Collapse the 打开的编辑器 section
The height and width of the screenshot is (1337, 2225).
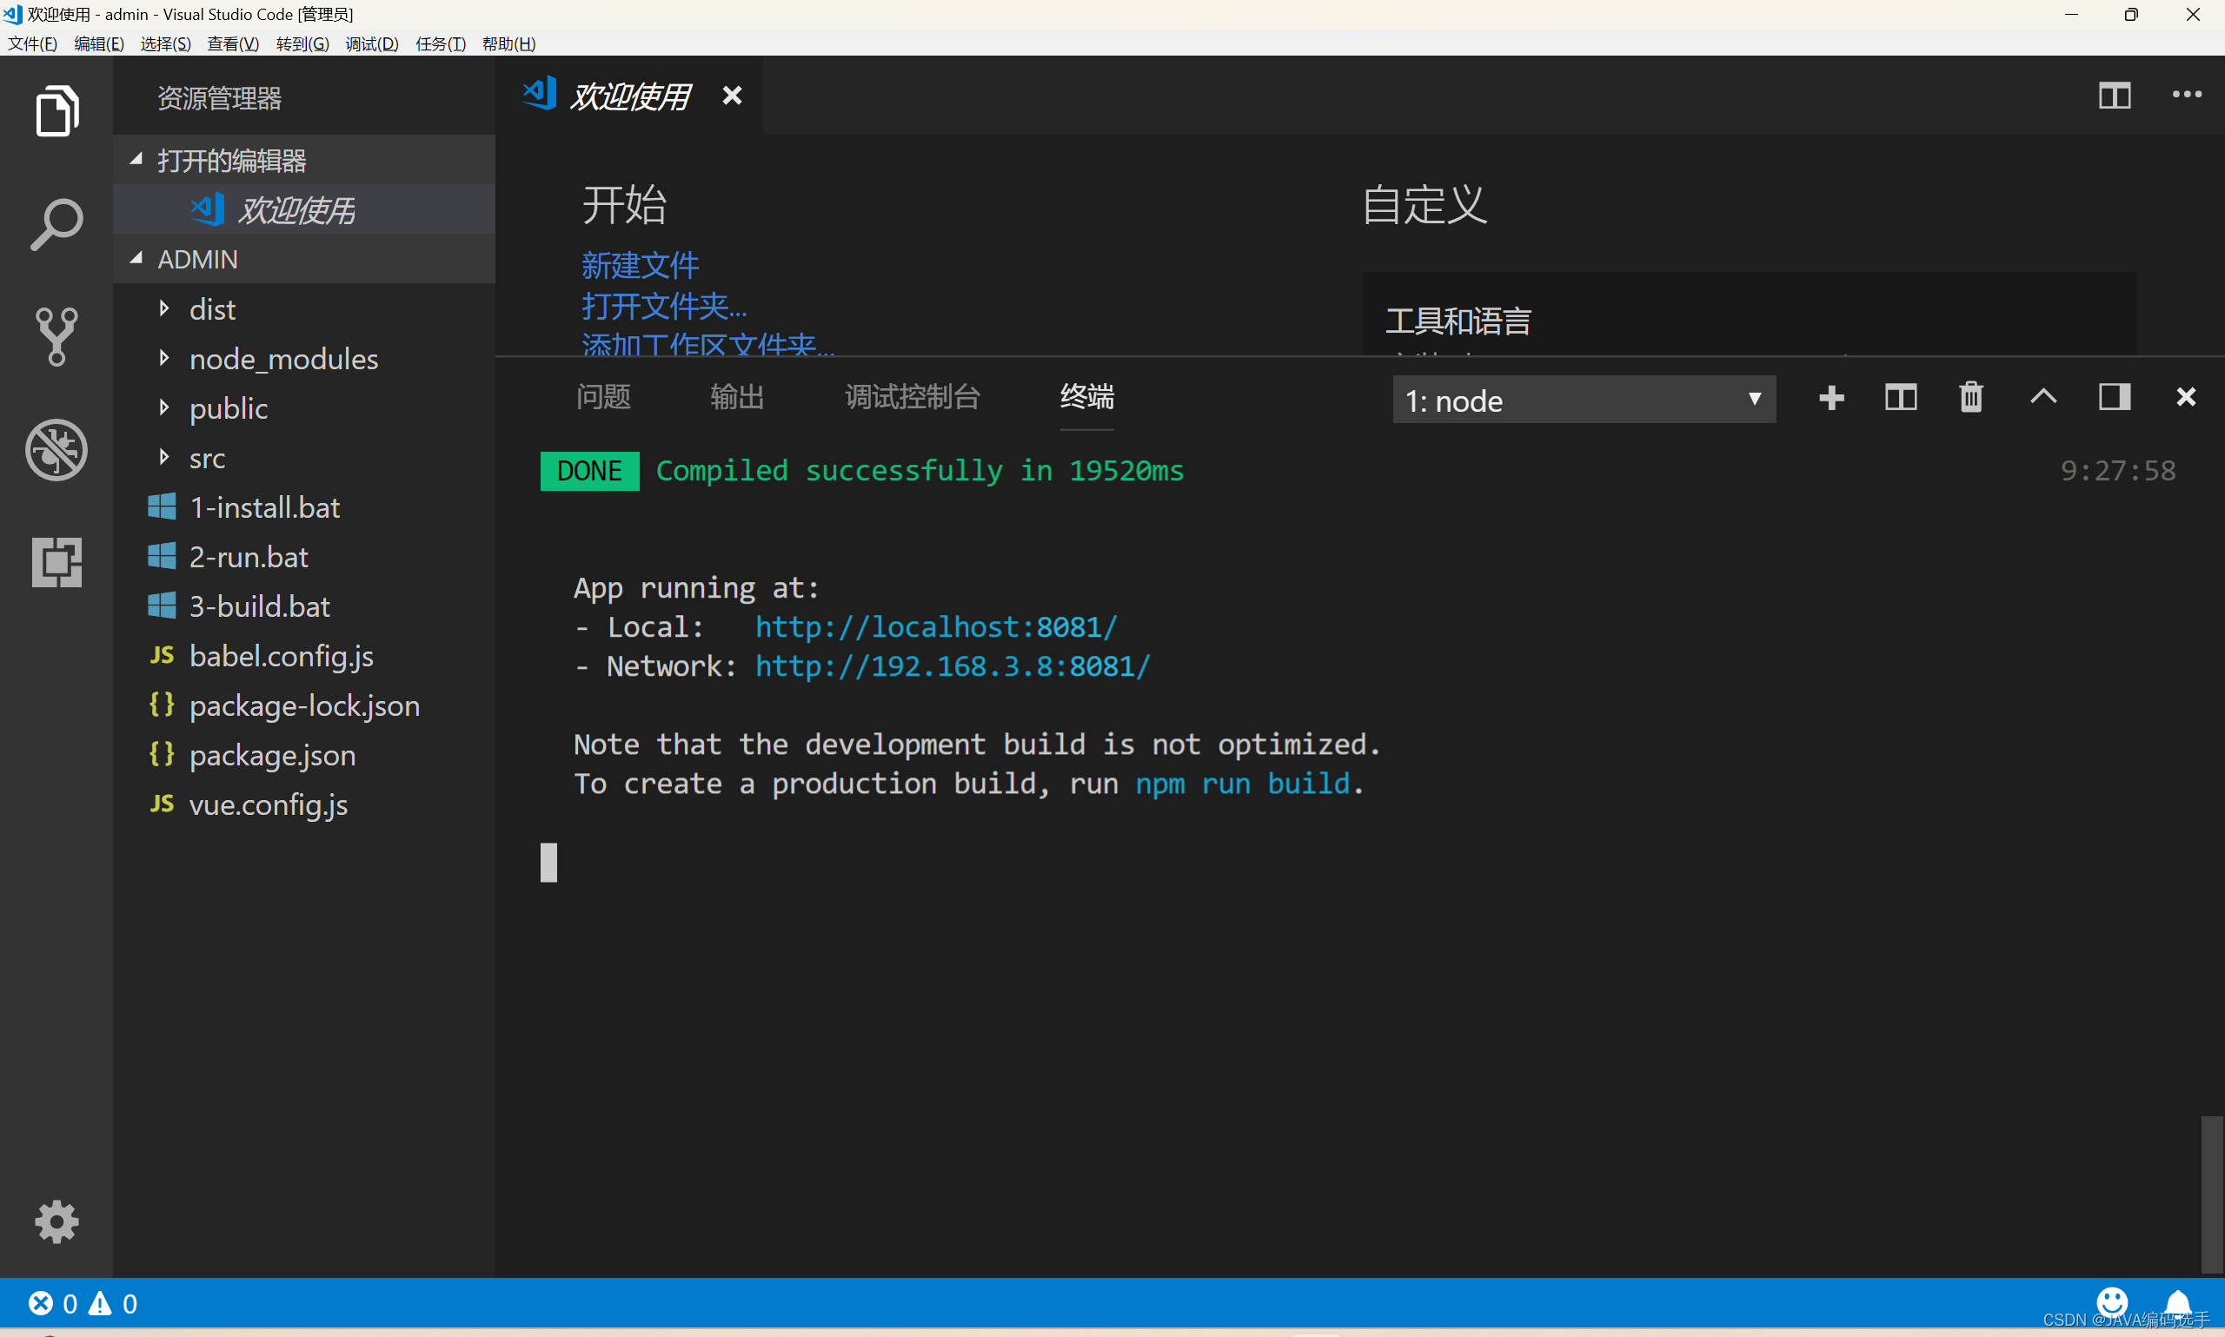coord(303,161)
